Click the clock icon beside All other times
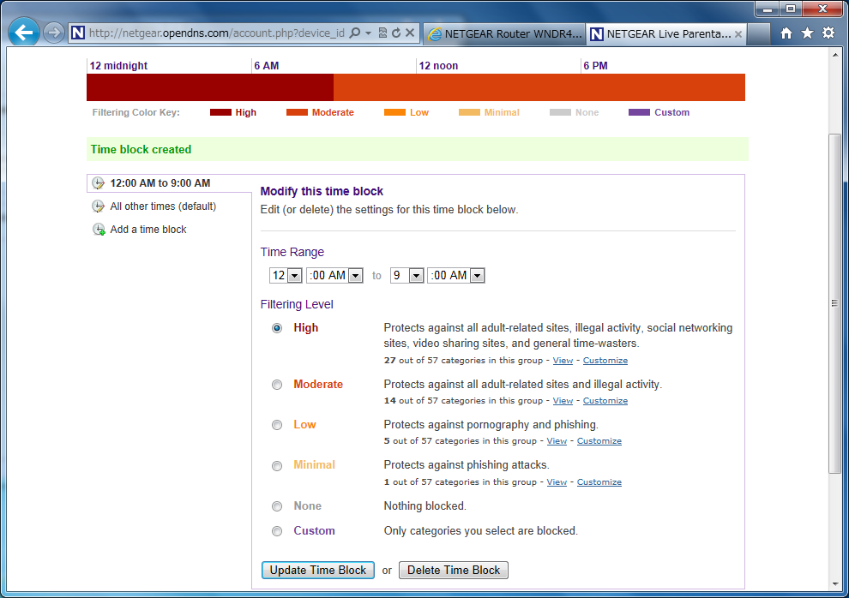 99,206
